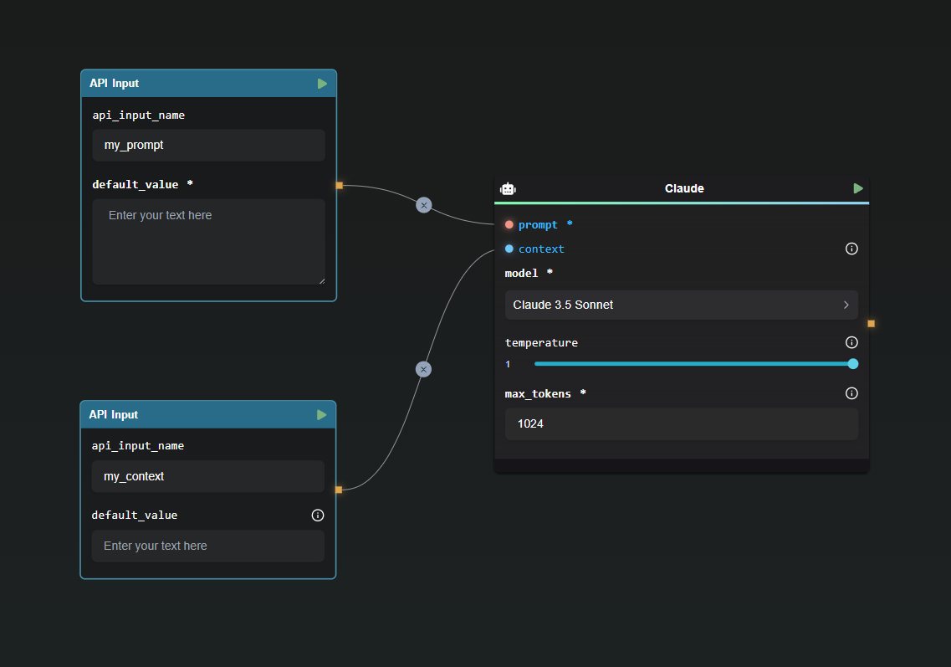The width and height of the screenshot is (951, 667).
Task: Click the prompt label in Claude node
Action: [537, 224]
